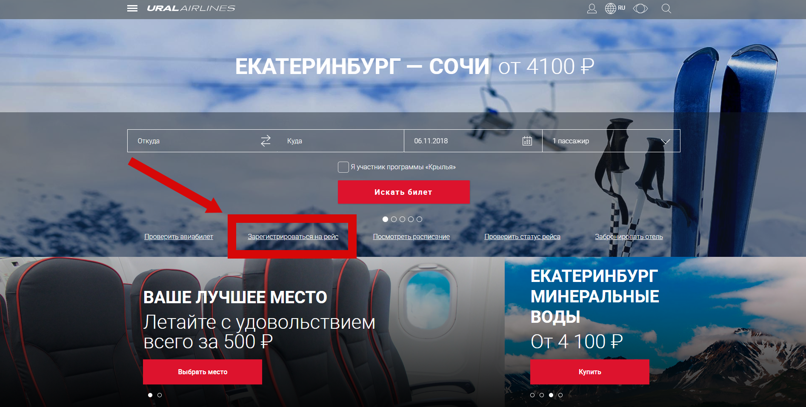806x407 pixels.
Task: Click the Ural Airlines logo
Action: pos(191,9)
